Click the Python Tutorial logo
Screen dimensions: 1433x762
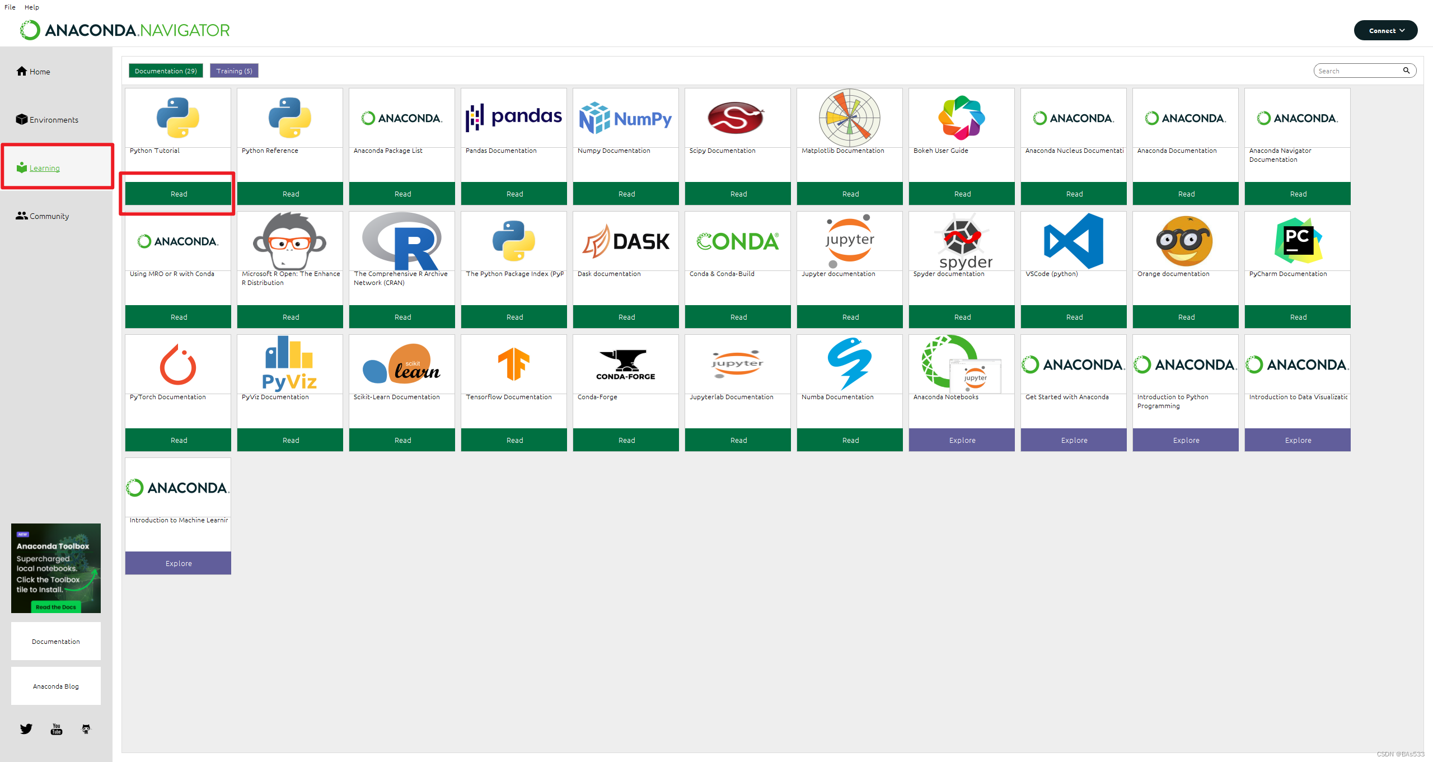point(178,118)
